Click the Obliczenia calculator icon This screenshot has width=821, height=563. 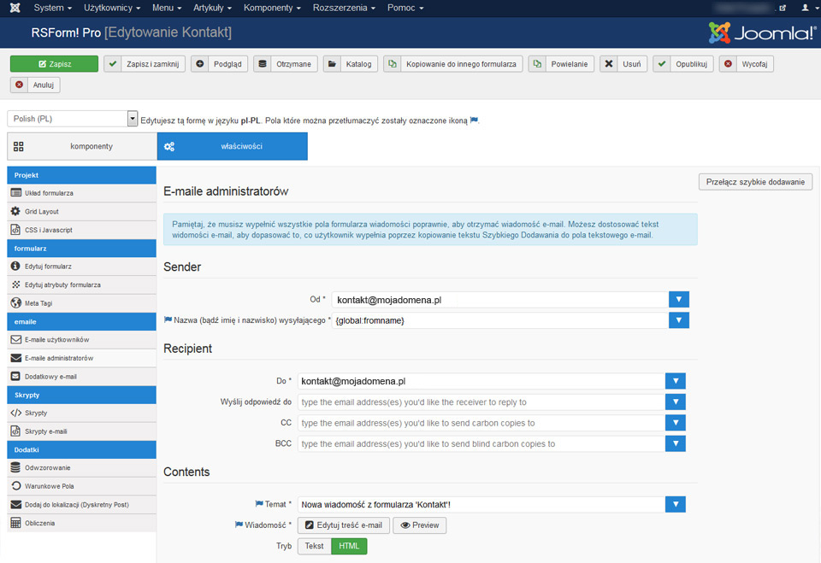(15, 523)
